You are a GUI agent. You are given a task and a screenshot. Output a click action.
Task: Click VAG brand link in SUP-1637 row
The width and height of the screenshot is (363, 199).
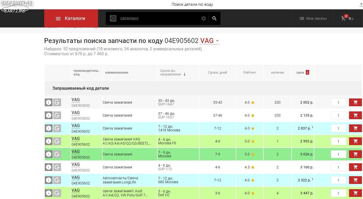pyautogui.click(x=76, y=113)
